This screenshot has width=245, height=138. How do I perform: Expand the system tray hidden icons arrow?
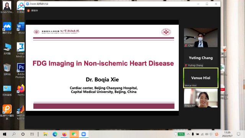click(188, 134)
